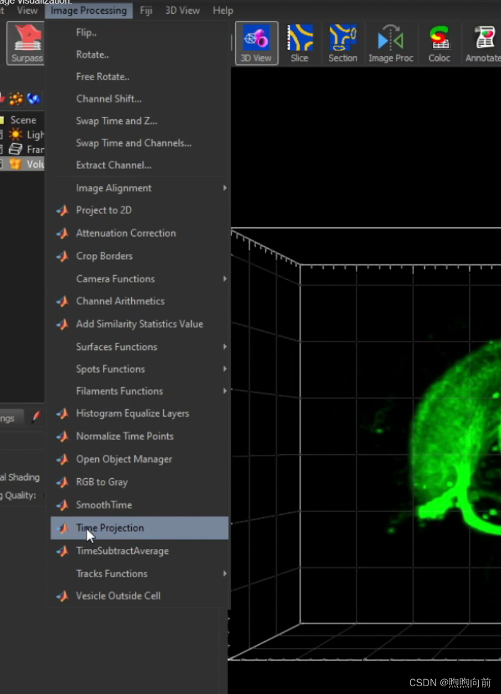Click MATLAB icon beside Project to 2D
This screenshot has height=694, width=501.
pyautogui.click(x=63, y=210)
